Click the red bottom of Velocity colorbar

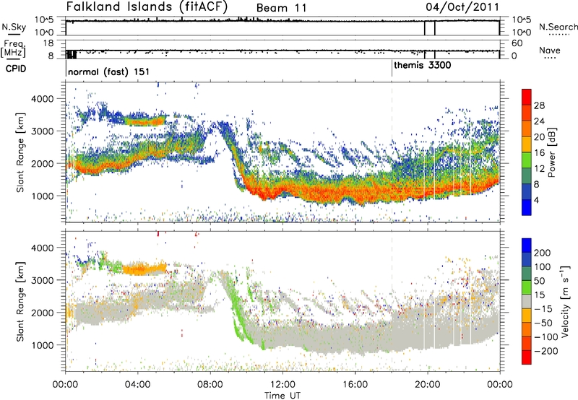(x=527, y=357)
